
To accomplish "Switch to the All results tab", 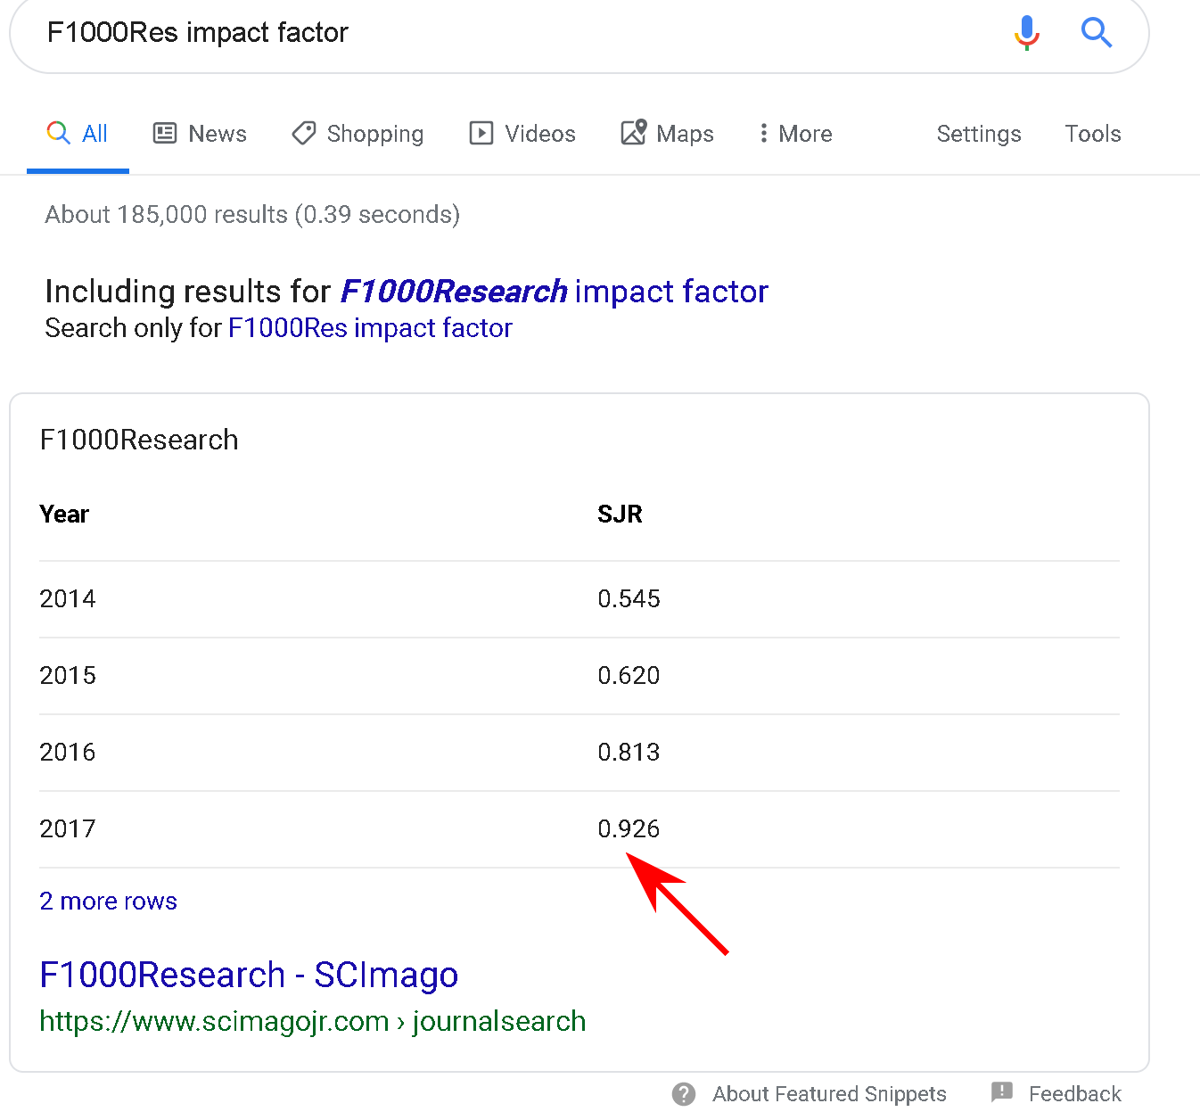I will [78, 134].
